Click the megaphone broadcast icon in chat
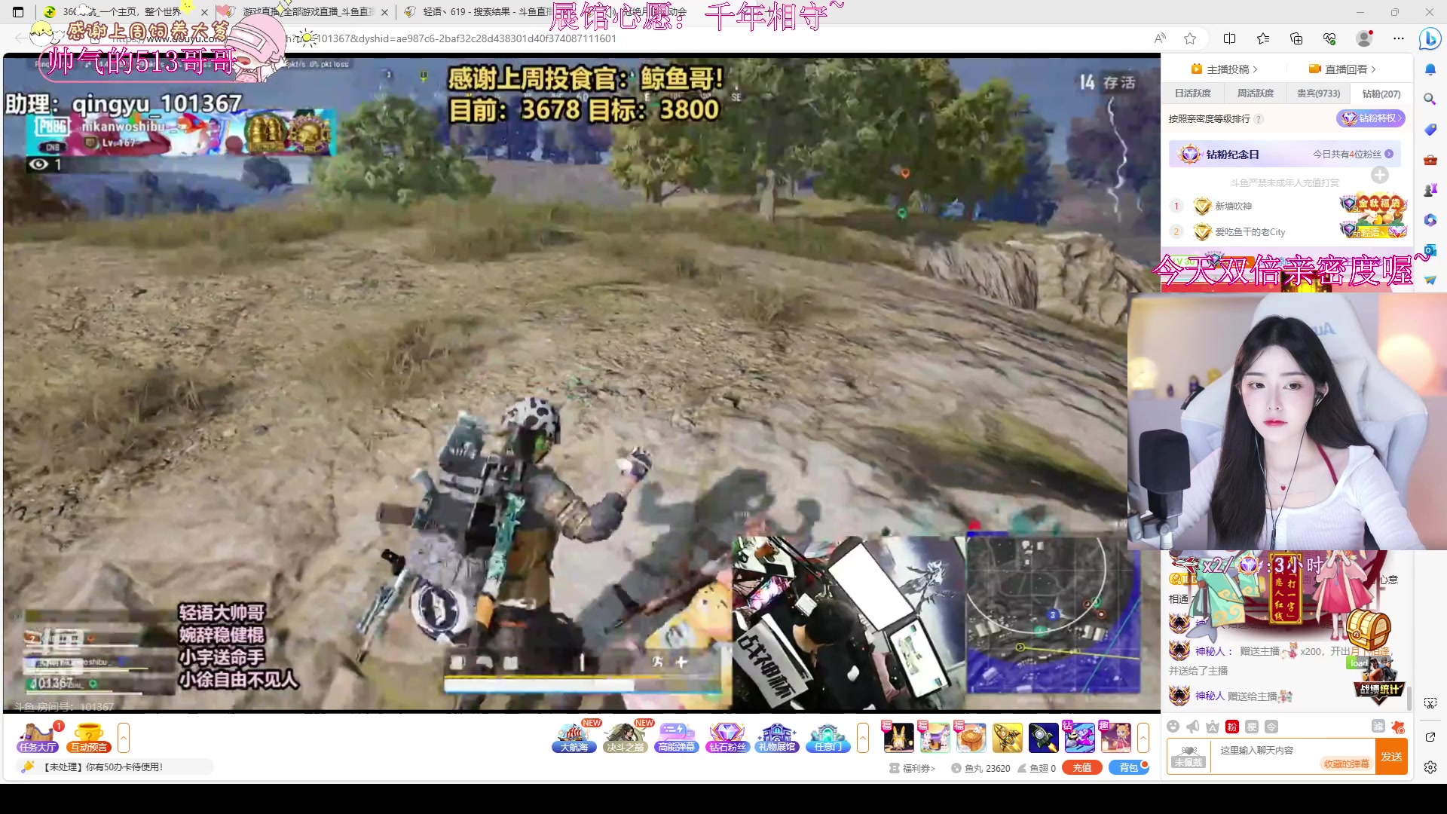Screen dimensions: 1447x814 tap(1192, 727)
